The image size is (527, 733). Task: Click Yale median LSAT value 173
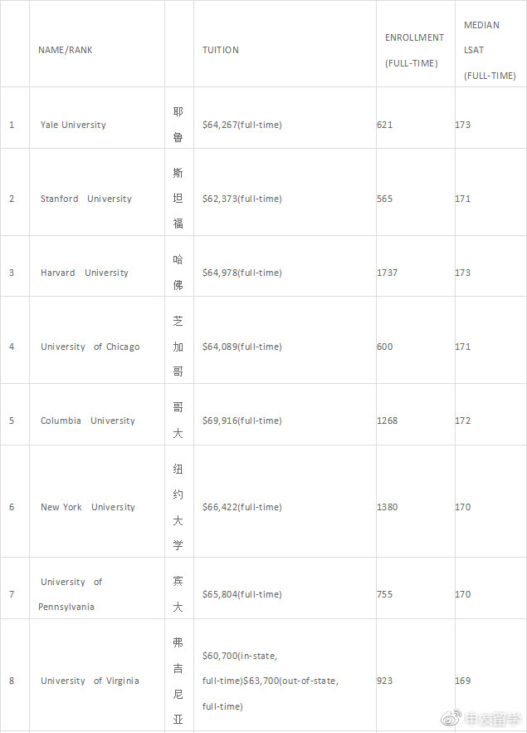pos(462,125)
